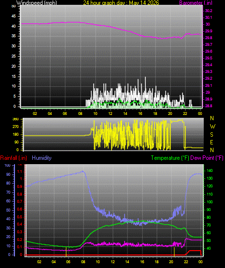Click the humidity peak near hour 08
225x268 pixels.
83,171
